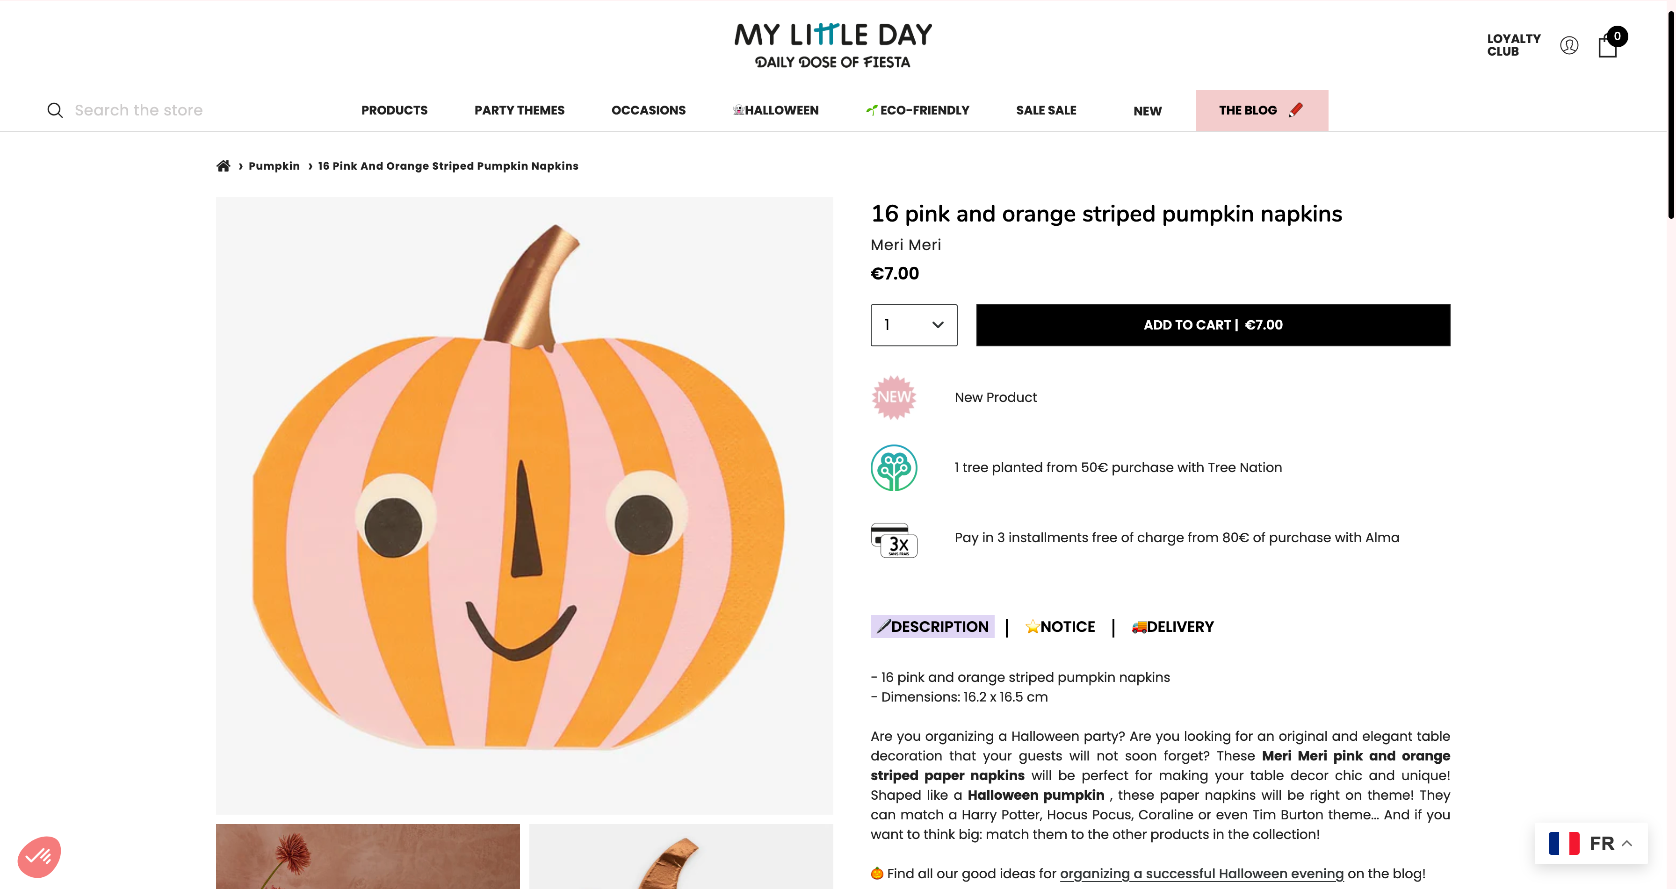Image resolution: width=1676 pixels, height=889 pixels.
Task: Select the Description tab
Action: point(932,627)
